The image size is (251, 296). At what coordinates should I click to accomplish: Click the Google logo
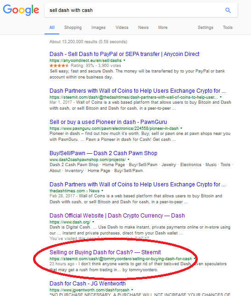pyautogui.click(x=21, y=10)
